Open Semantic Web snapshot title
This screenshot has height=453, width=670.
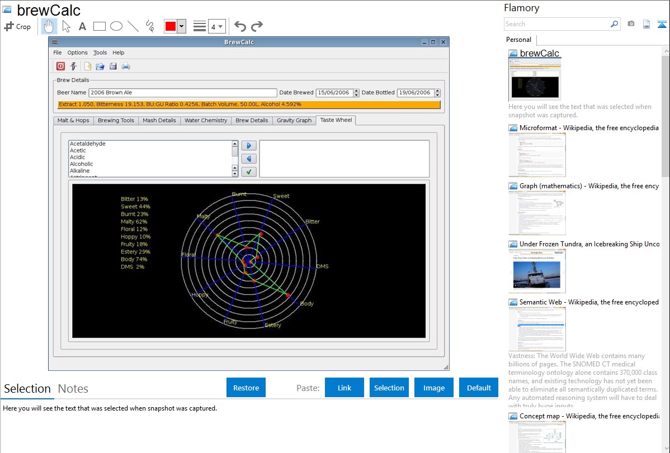point(589,302)
